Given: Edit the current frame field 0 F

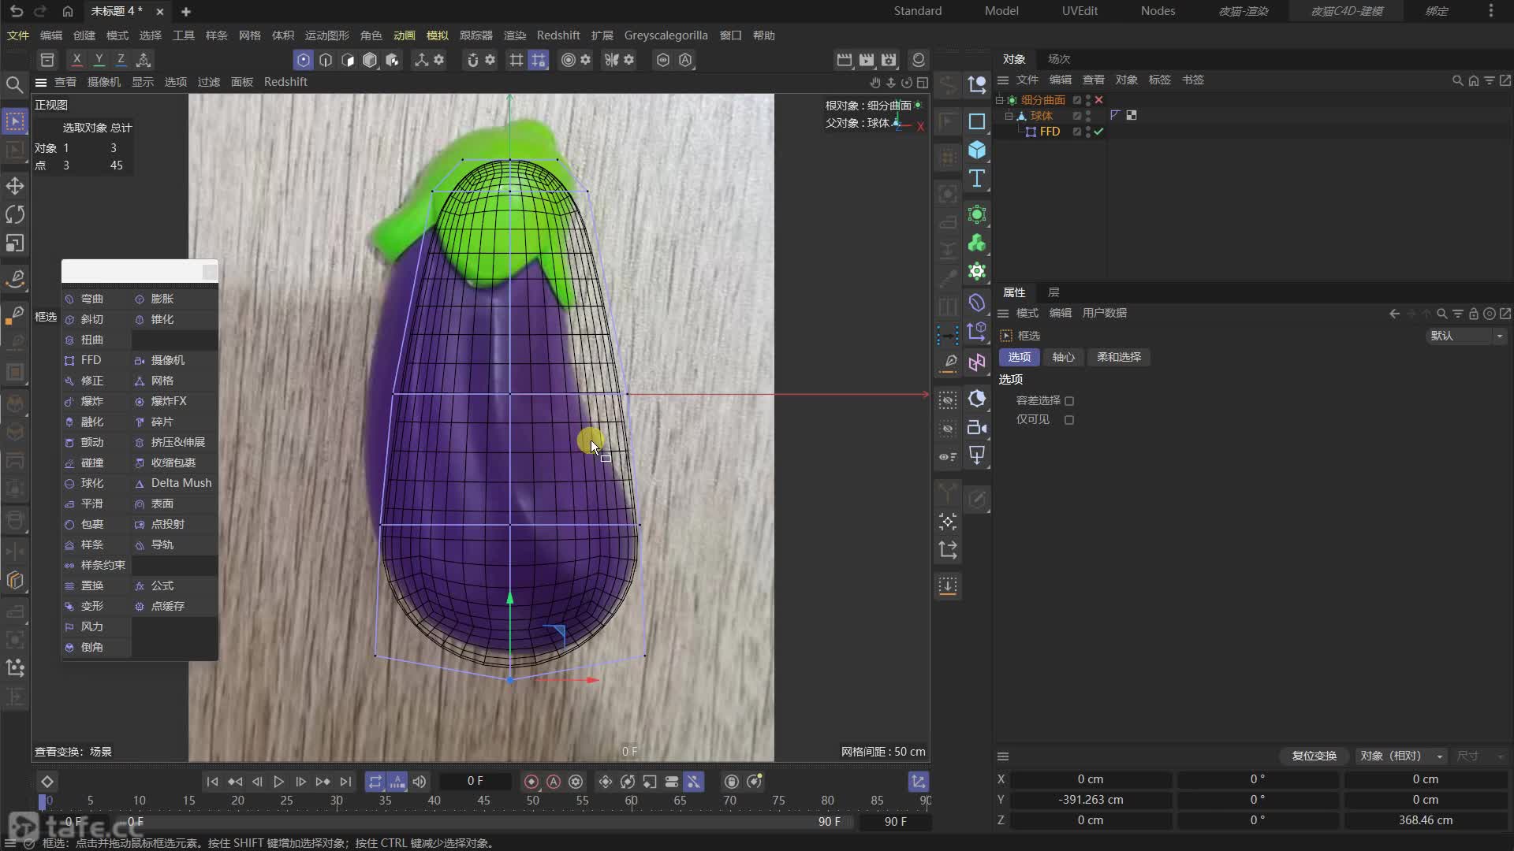Looking at the screenshot, I should pos(475,781).
